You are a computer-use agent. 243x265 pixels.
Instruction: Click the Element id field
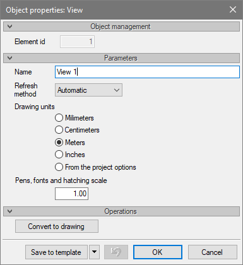tap(77, 42)
